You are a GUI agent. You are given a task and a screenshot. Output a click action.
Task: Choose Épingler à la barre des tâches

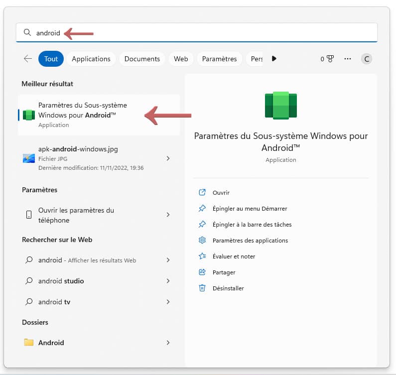pos(252,225)
